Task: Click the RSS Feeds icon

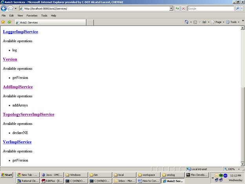Action: (x=195, y=22)
